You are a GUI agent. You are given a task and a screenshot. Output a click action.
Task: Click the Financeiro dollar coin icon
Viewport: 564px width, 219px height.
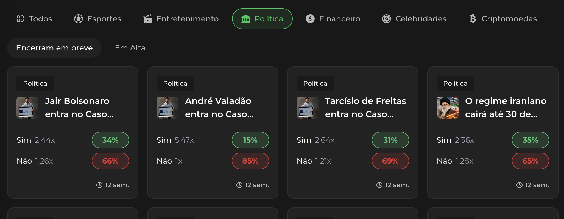[x=310, y=19]
